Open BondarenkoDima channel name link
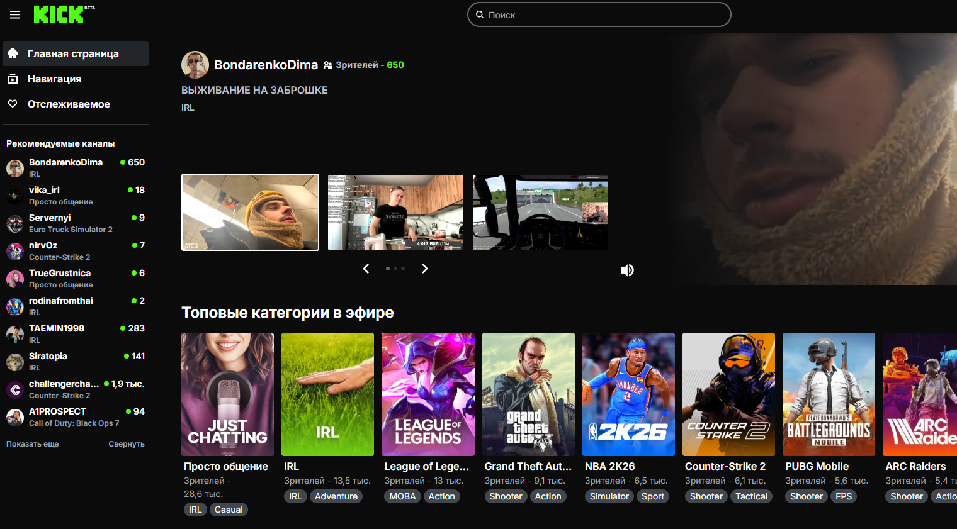The height and width of the screenshot is (529, 957). [x=266, y=65]
